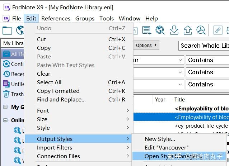Click the Find Full Text PDF icon
Screen dimensions: 229x166
pyautogui.click(x=201, y=30)
